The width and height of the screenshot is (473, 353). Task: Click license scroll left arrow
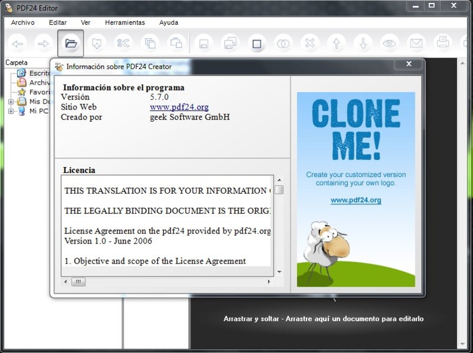[66, 282]
